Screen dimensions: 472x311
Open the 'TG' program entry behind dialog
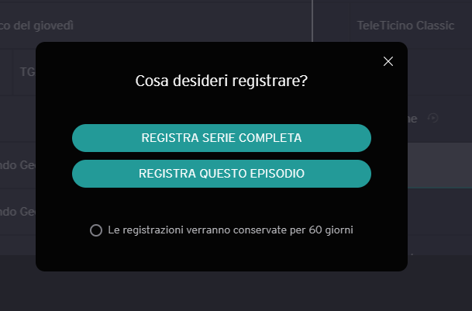26,71
